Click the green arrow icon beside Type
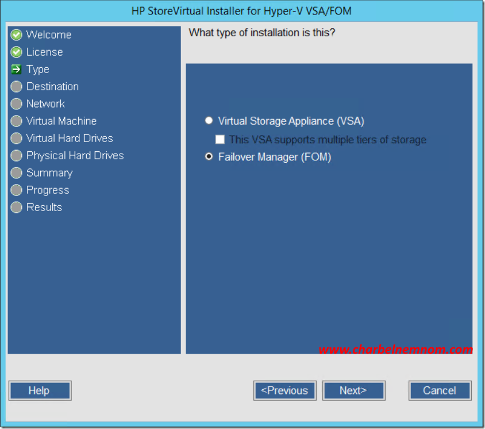Screen dimensions: 485x429 [17, 70]
